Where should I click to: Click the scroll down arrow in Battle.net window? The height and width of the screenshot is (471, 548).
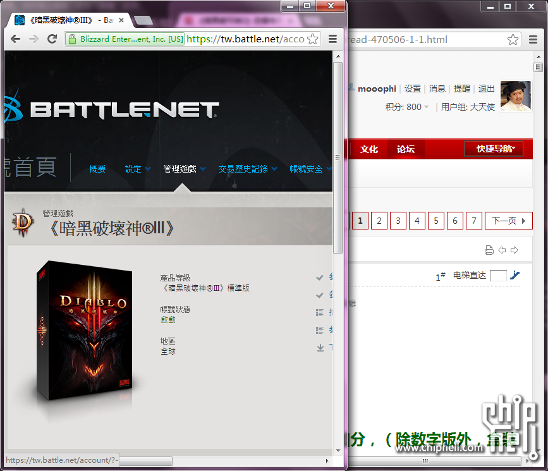338,450
